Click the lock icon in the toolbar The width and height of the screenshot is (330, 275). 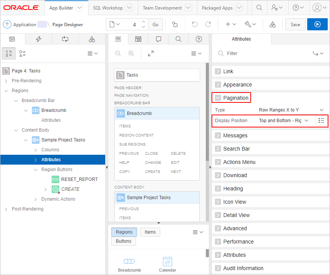pos(175,24)
